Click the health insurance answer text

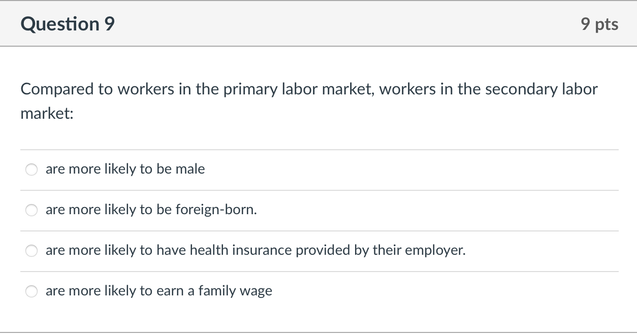point(256,250)
